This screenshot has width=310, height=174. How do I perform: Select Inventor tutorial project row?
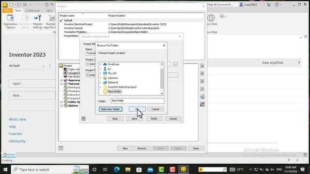(132, 28)
